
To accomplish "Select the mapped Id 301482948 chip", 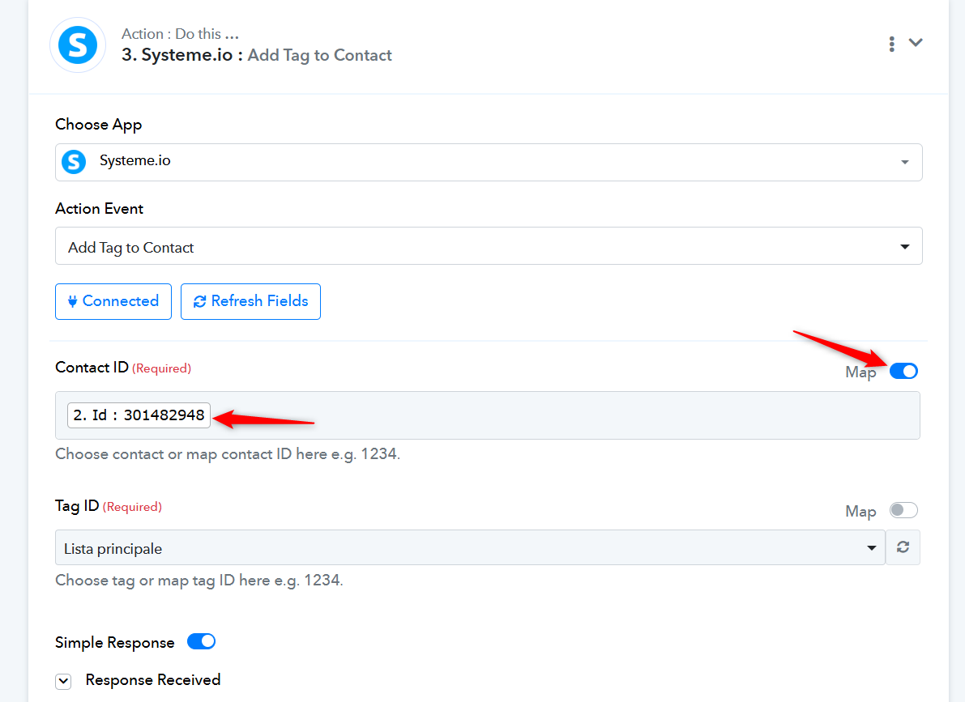I will [x=139, y=415].
